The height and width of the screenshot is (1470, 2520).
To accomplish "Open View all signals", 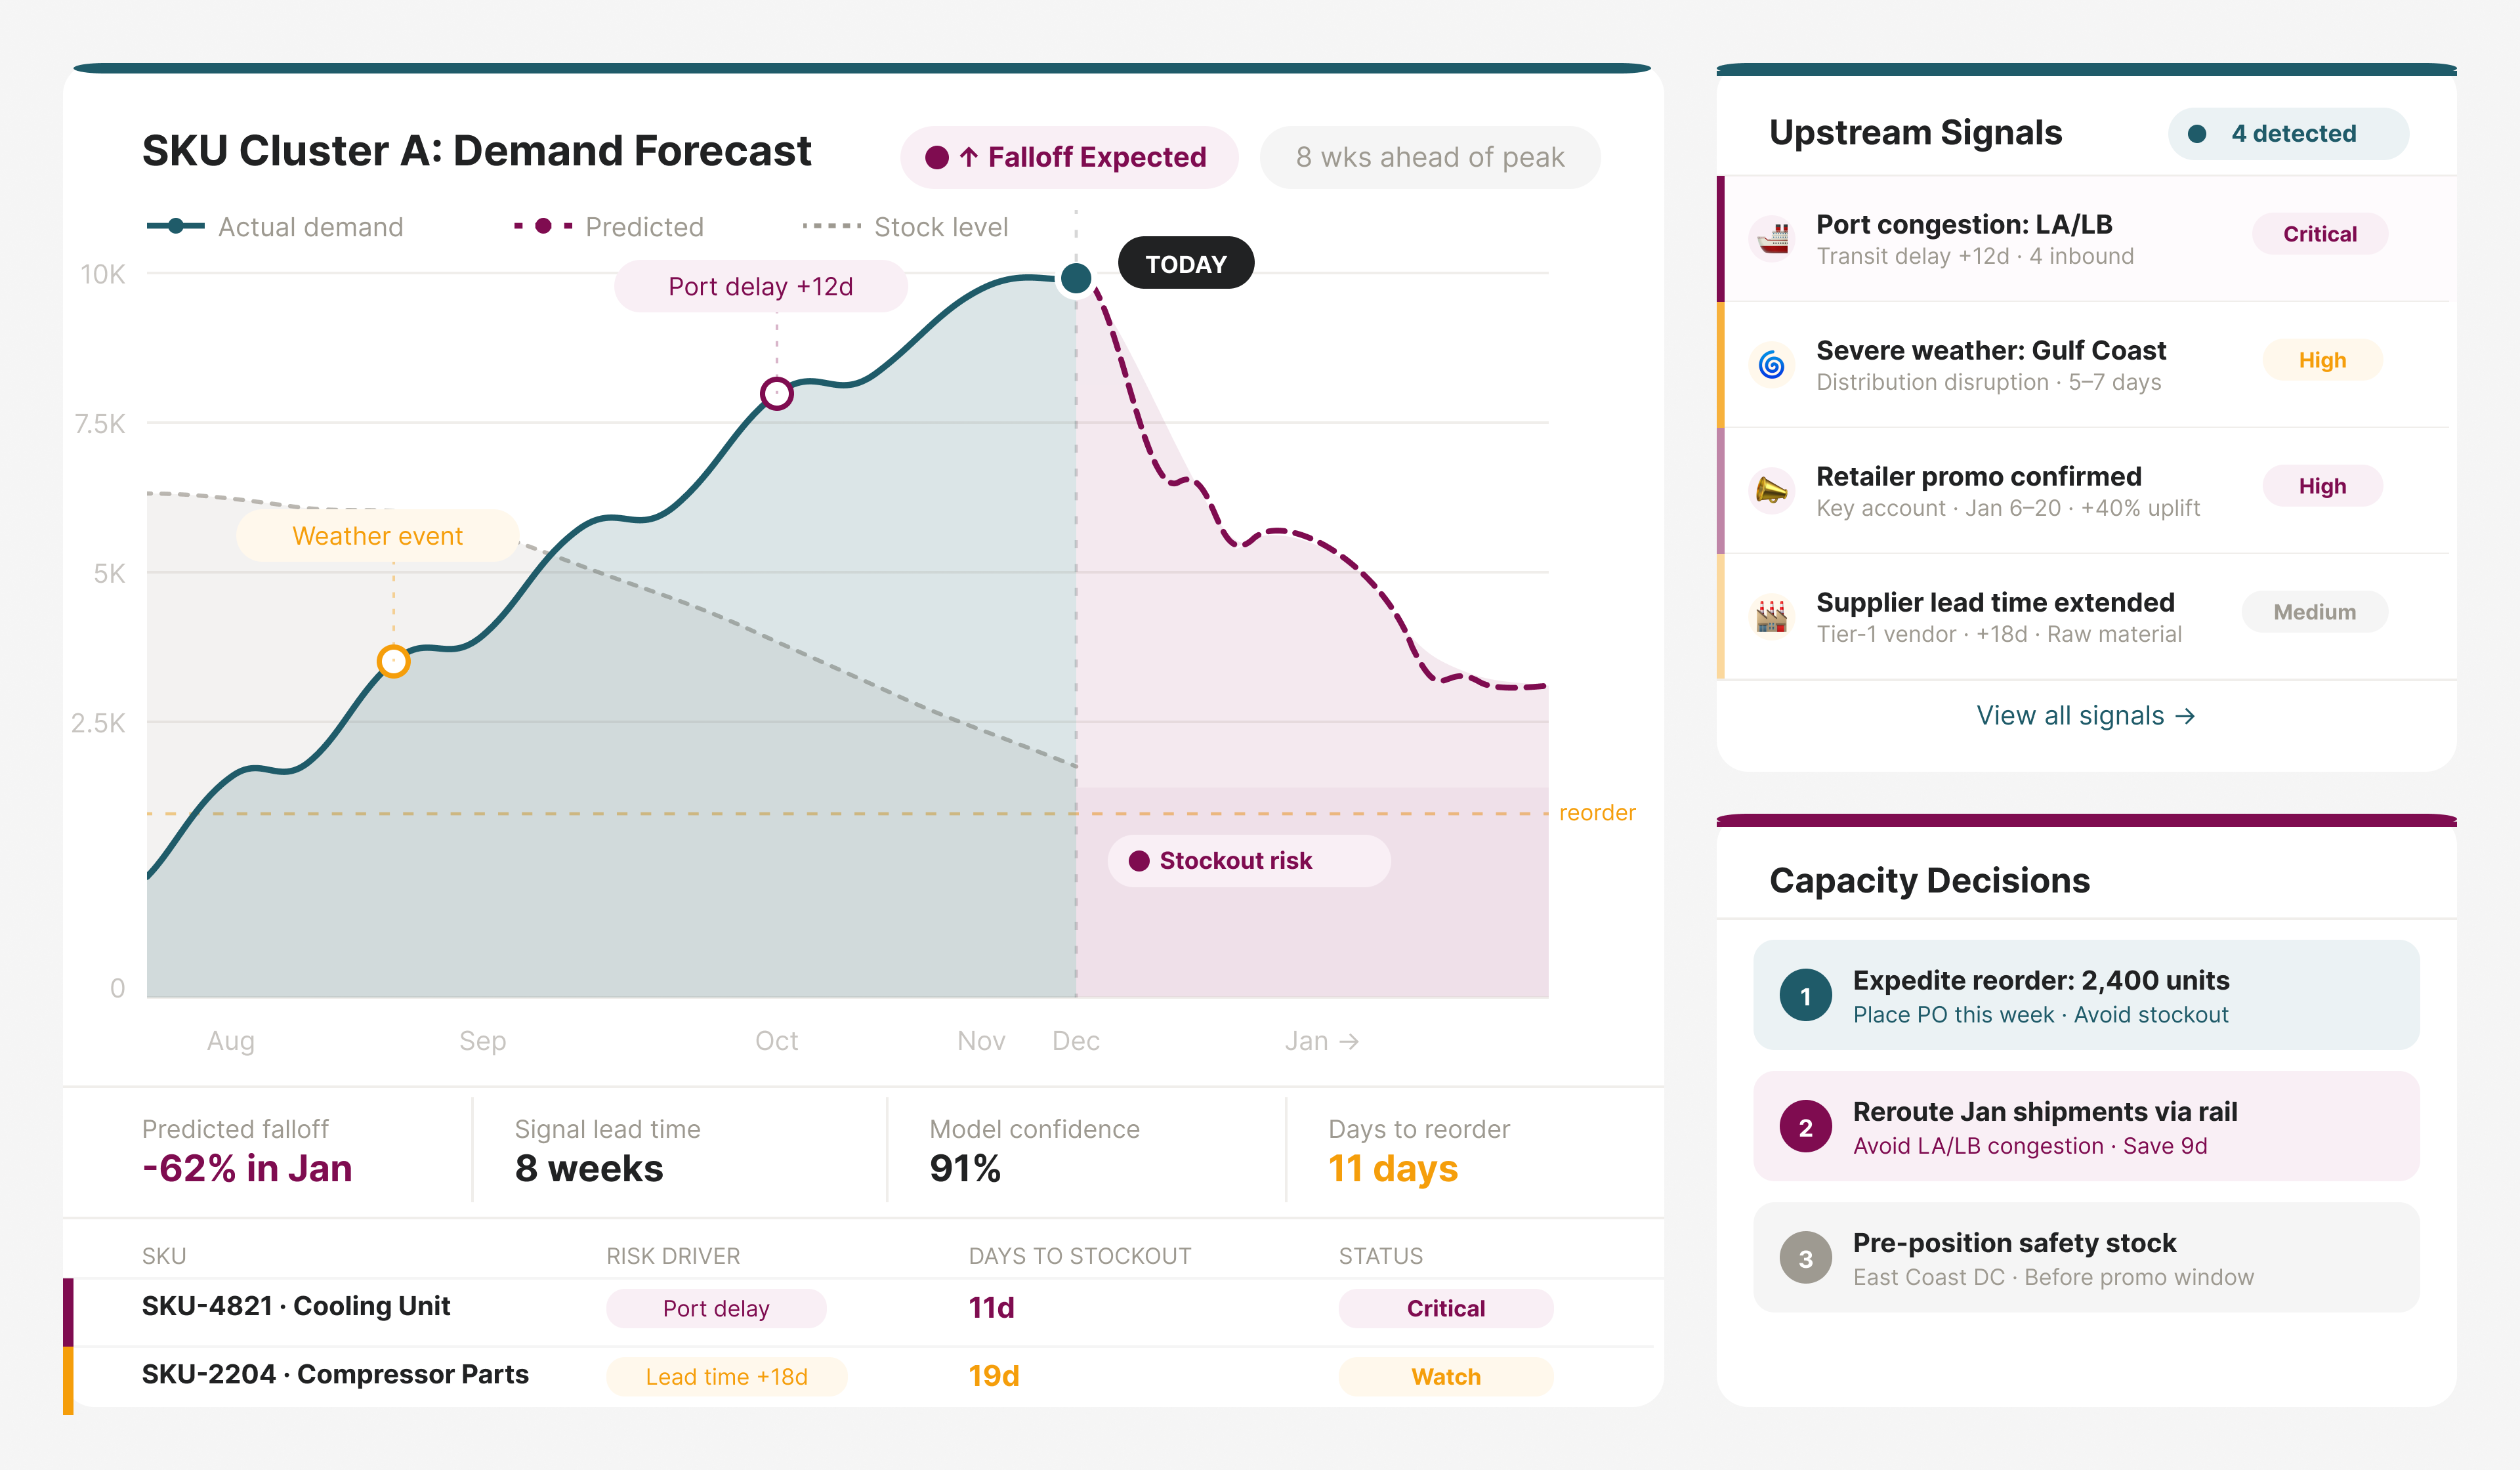I will click(2086, 715).
